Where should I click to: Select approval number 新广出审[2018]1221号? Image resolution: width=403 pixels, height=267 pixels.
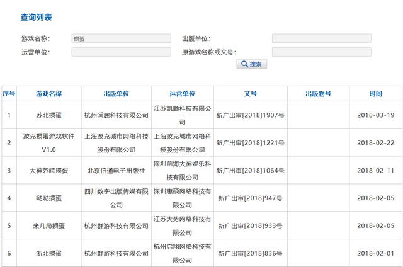(251, 143)
